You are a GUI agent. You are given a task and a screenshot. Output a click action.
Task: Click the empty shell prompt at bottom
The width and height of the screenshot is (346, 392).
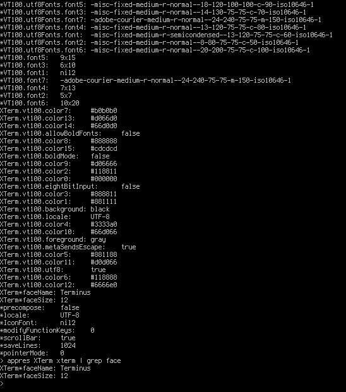click(x=2, y=383)
